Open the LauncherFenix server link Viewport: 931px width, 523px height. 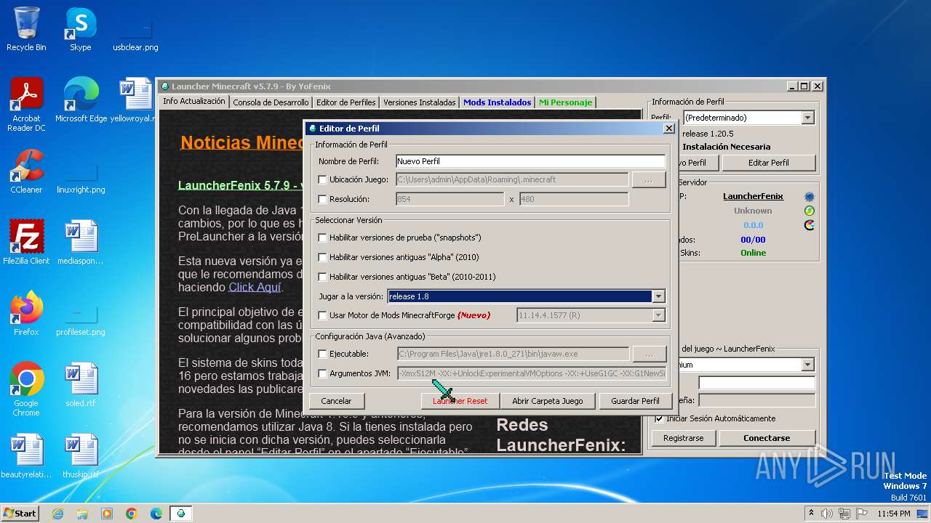[x=753, y=196]
